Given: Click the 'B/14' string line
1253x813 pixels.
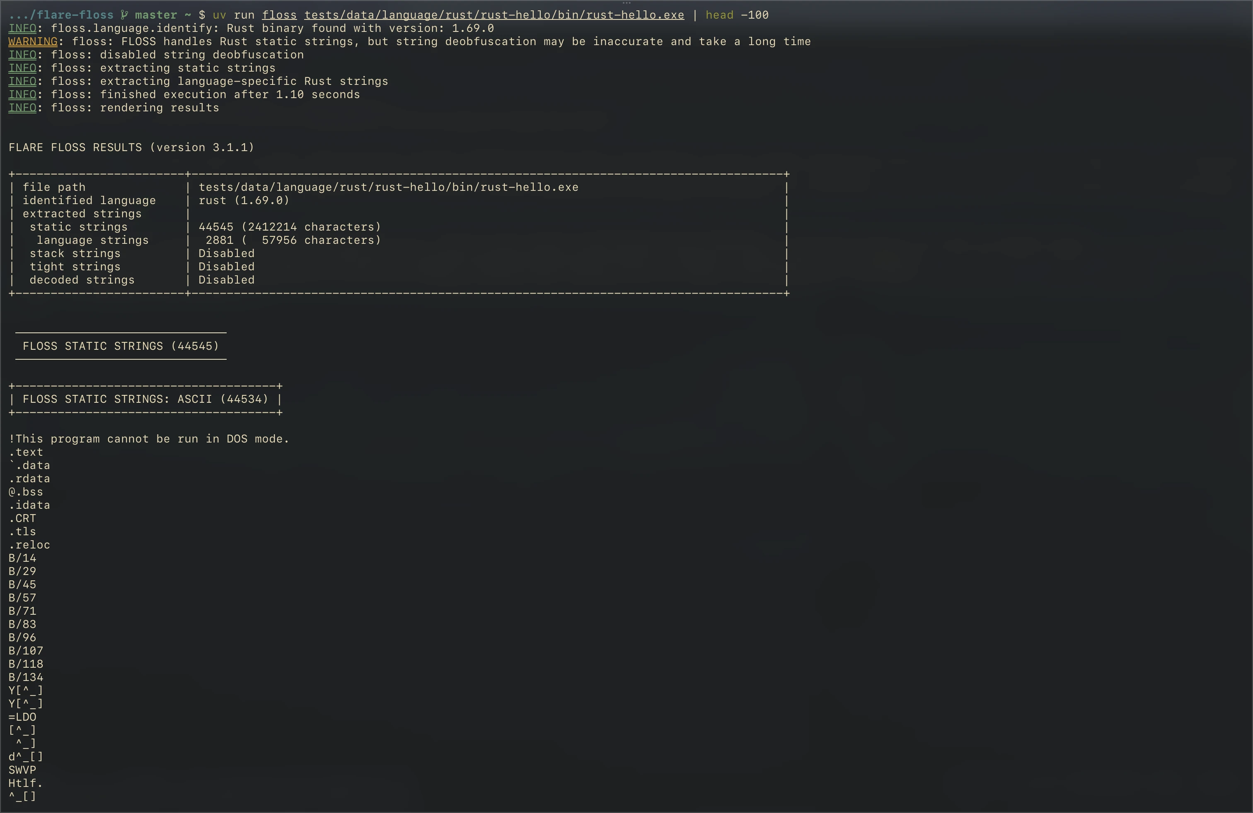Looking at the screenshot, I should pyautogui.click(x=22, y=558).
